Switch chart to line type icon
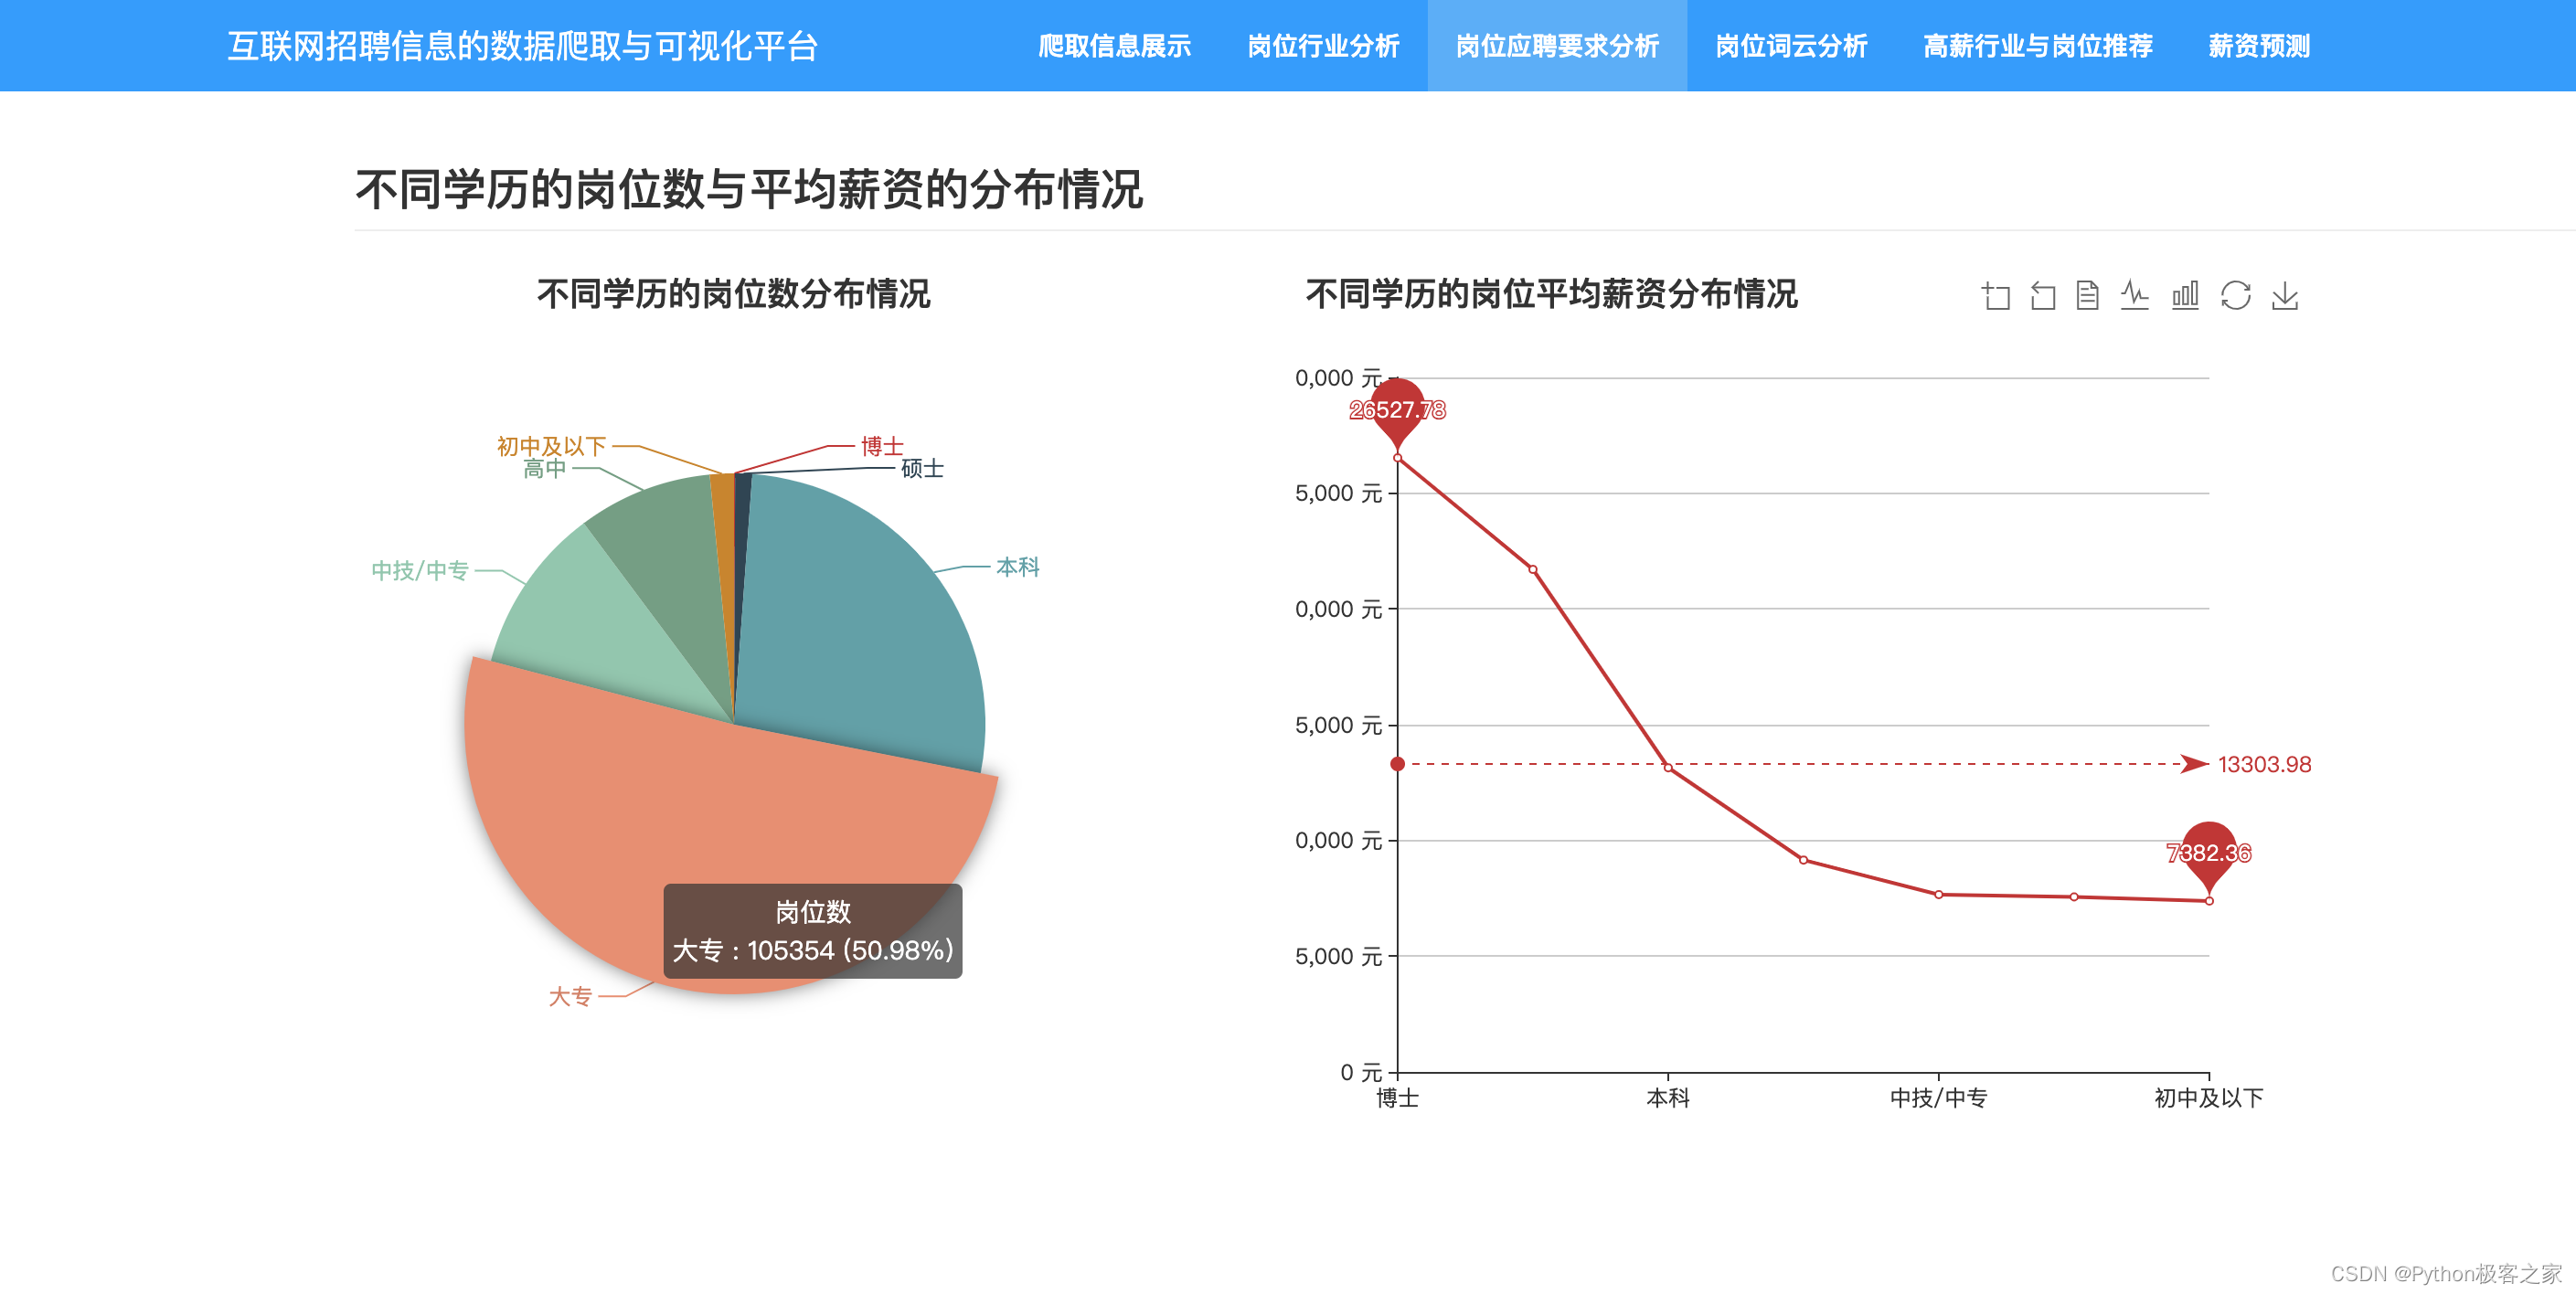Viewport: 2576px width, 1294px height. 2134,296
